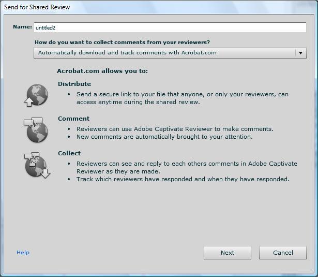This screenshot has height=277, width=318.
Task: Click the Name: label
Action: tap(22, 27)
